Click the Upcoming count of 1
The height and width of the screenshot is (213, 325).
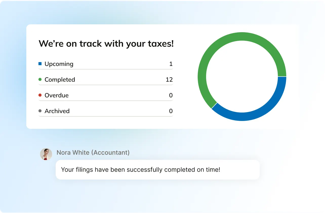(x=171, y=64)
